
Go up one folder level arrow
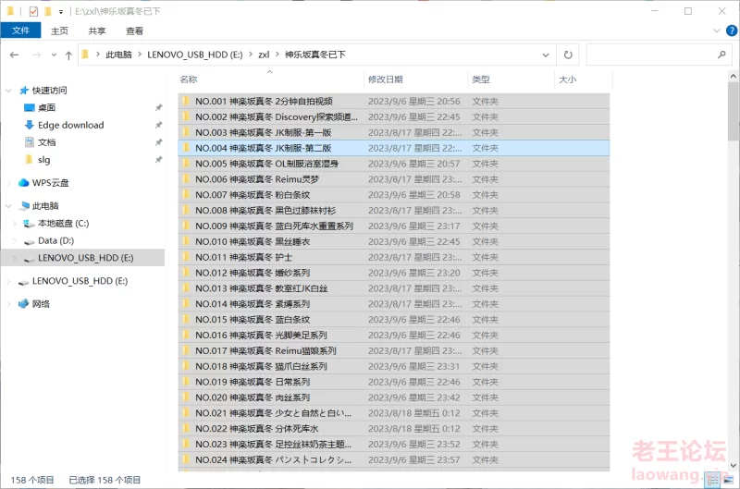pyautogui.click(x=68, y=55)
